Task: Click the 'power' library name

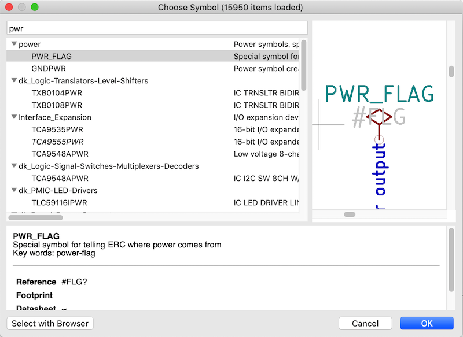Action: pos(30,45)
